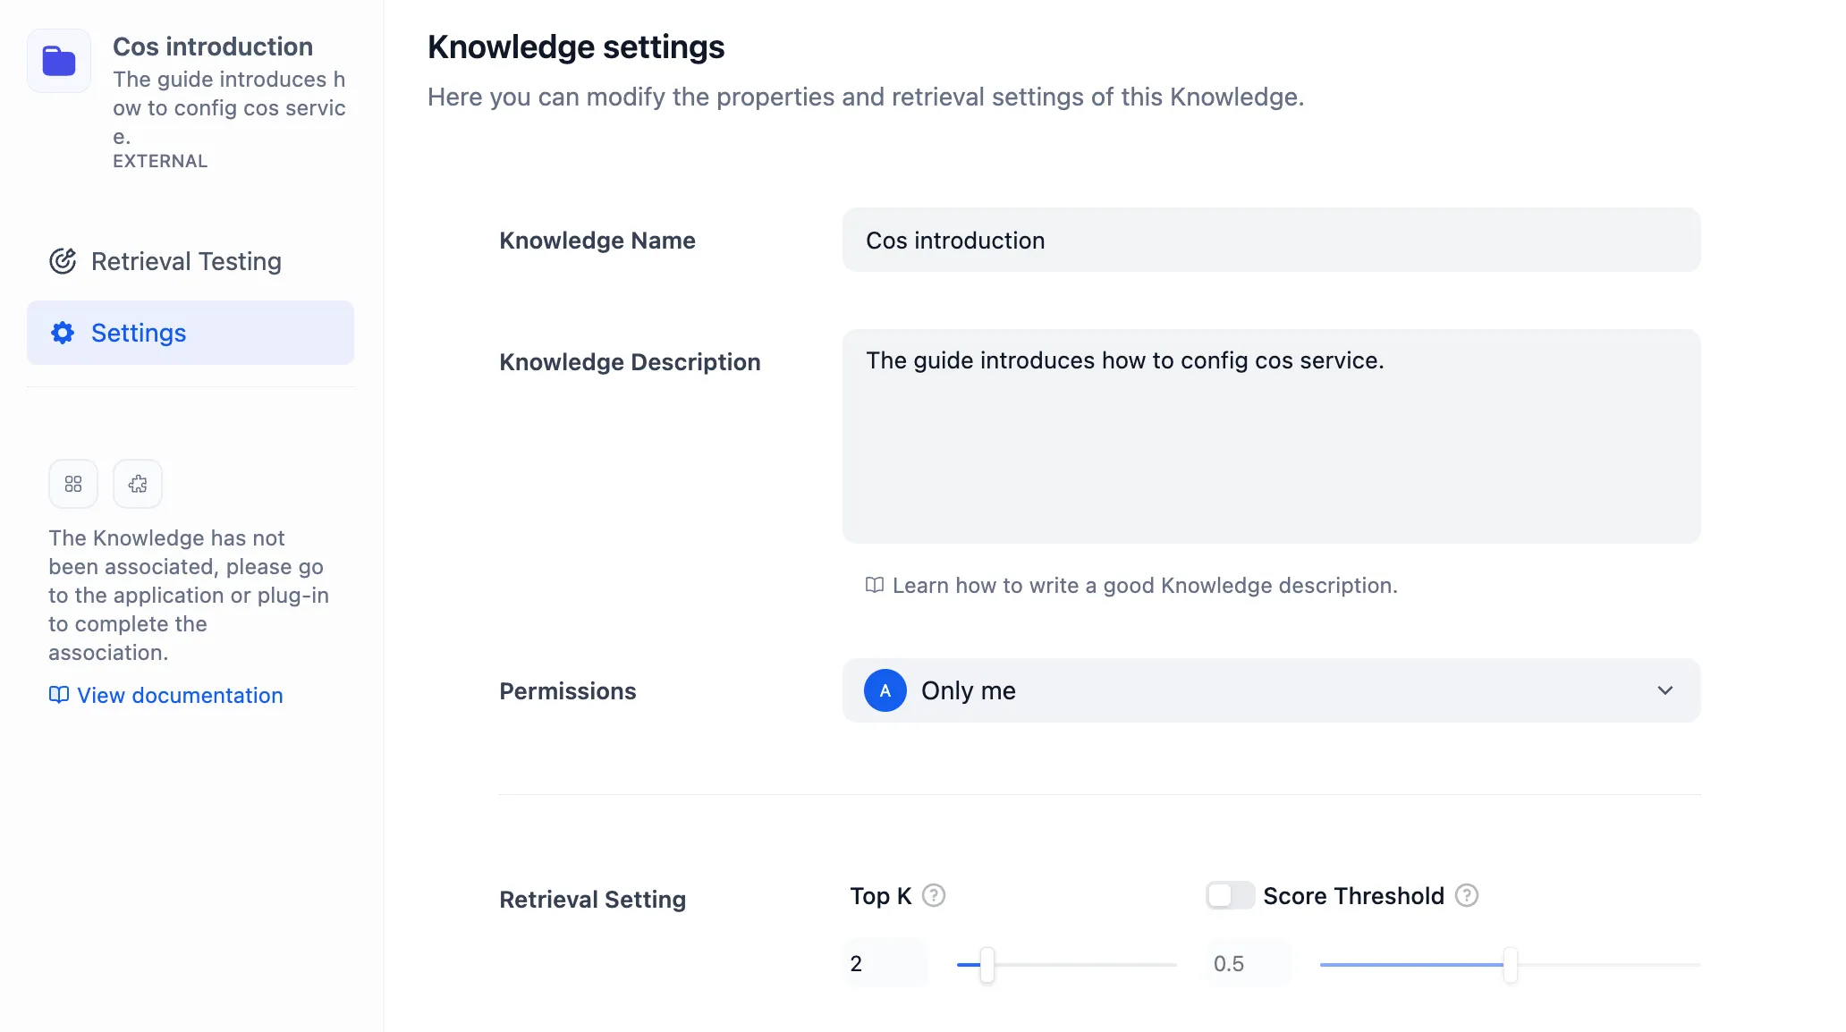
Task: Open the Permissions 'Only me' dropdown
Action: point(1270,690)
